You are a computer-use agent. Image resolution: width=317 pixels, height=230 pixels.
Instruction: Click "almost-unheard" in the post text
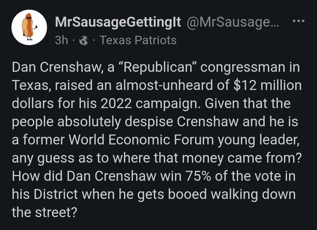tap(164, 85)
